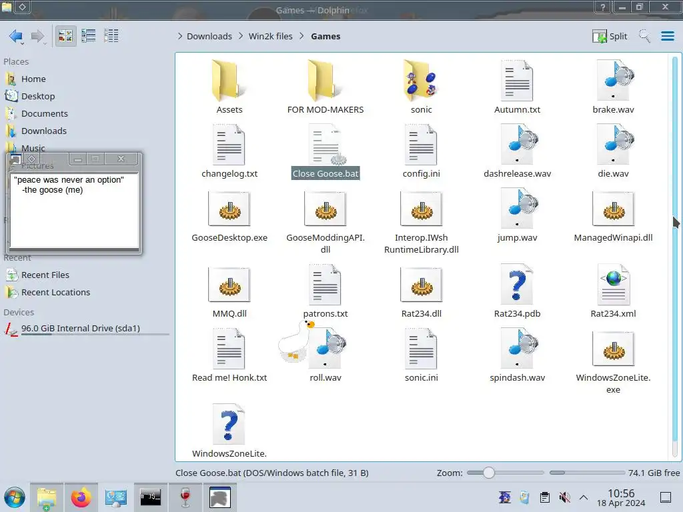Screen dimensions: 683x512
Task: Expand chevron before Win2k files breadcrumb
Action: click(x=241, y=36)
